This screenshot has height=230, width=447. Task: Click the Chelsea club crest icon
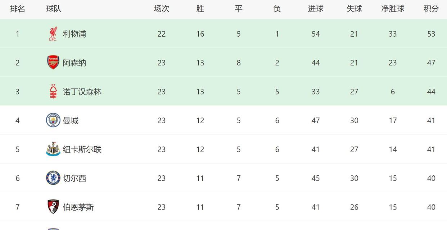[x=53, y=178]
